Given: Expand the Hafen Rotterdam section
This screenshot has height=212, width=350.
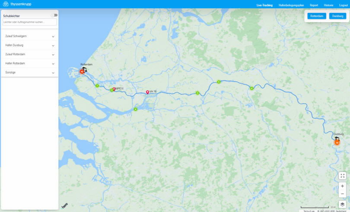Looking at the screenshot, I should pos(30,63).
